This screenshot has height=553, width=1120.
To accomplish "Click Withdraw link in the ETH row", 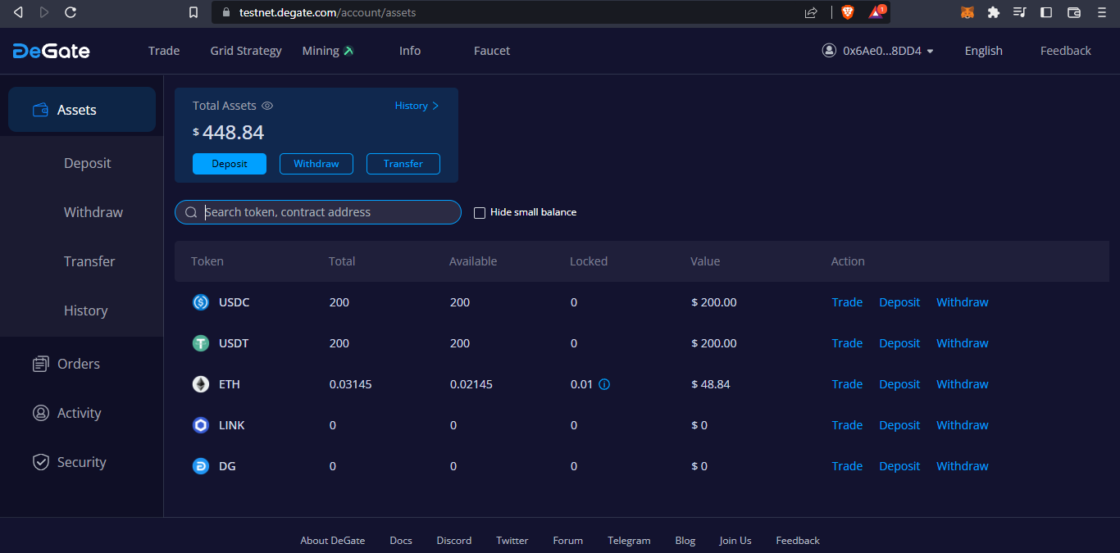I will 963,384.
